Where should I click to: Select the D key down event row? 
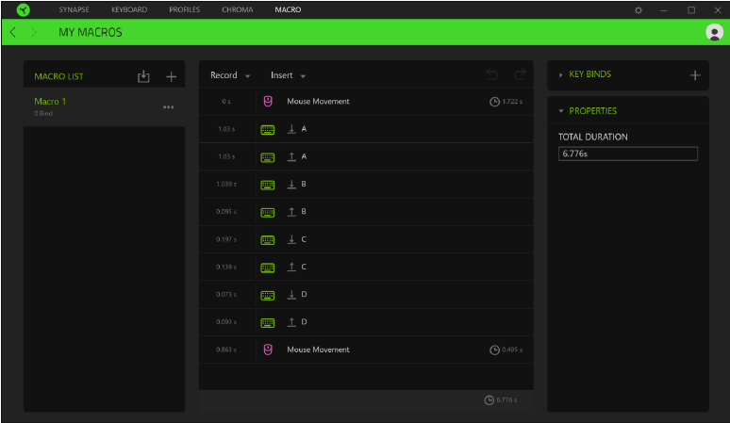pyautogui.click(x=366, y=295)
